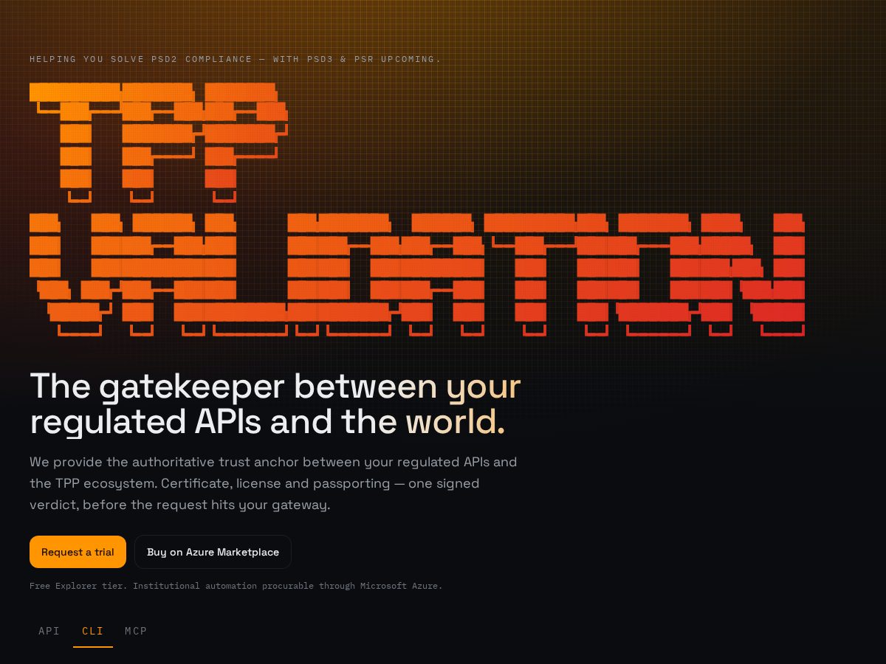Click the 'The gatekeeper between your' headline

click(275, 404)
